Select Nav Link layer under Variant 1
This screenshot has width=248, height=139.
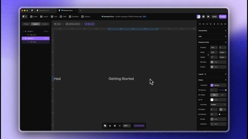pos(36,35)
